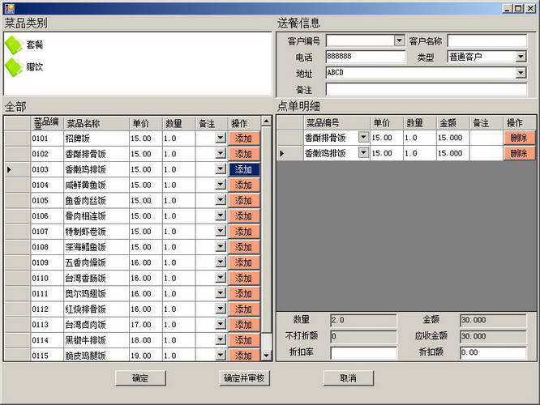This screenshot has height=405, width=540.
Task: Sort by 菜品名称 column header
Action: (x=96, y=123)
